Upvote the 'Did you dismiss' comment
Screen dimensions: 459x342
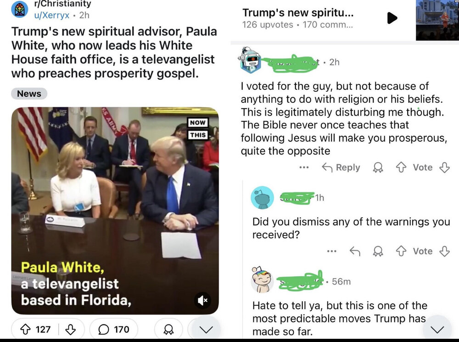[401, 251]
